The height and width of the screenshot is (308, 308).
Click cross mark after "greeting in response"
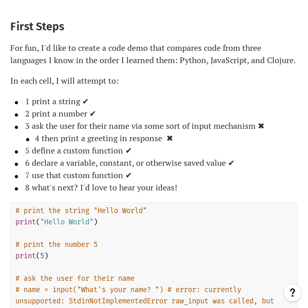coord(170,139)
